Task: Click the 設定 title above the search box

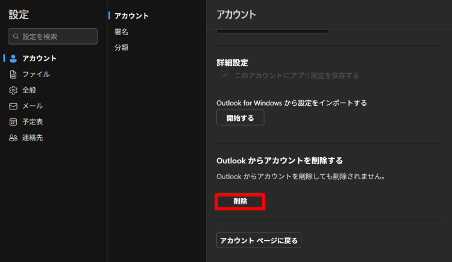Action: click(x=19, y=14)
